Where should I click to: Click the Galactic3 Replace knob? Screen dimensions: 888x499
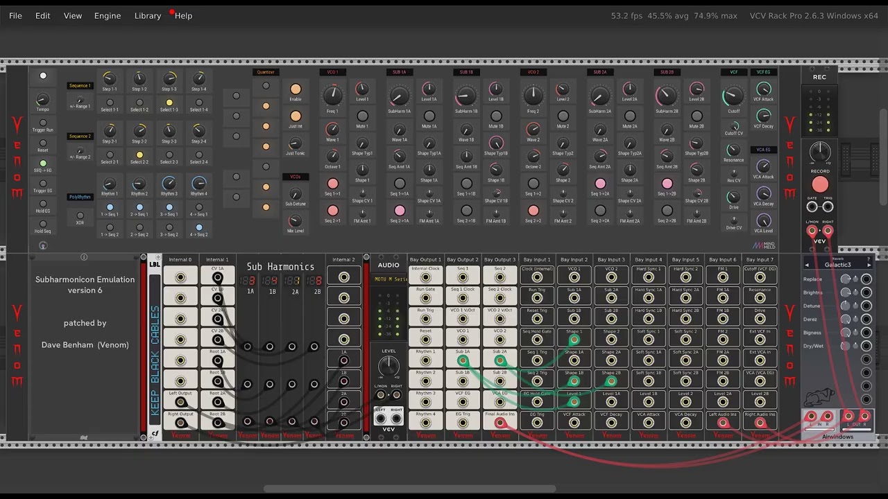845,279
